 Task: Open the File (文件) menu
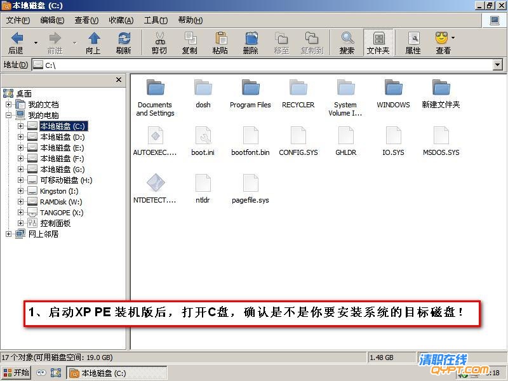point(18,20)
